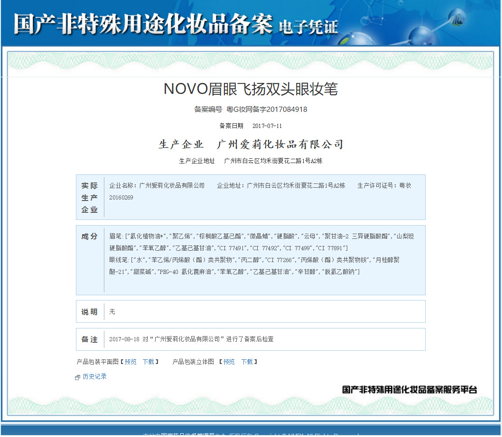Click the 电子凭证 banner text

click(x=308, y=27)
